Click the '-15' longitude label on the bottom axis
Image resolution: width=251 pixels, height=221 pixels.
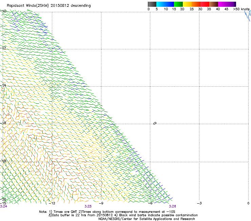coord(3,203)
